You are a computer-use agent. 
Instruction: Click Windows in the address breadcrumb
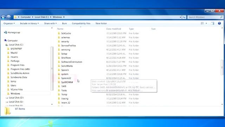point(57,17)
